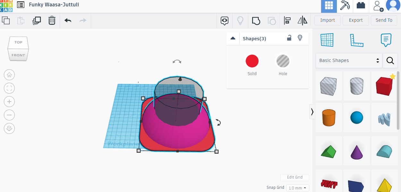The width and height of the screenshot is (401, 192).
Task: Open the Tinkercad logo home link
Action: tap(6, 6)
